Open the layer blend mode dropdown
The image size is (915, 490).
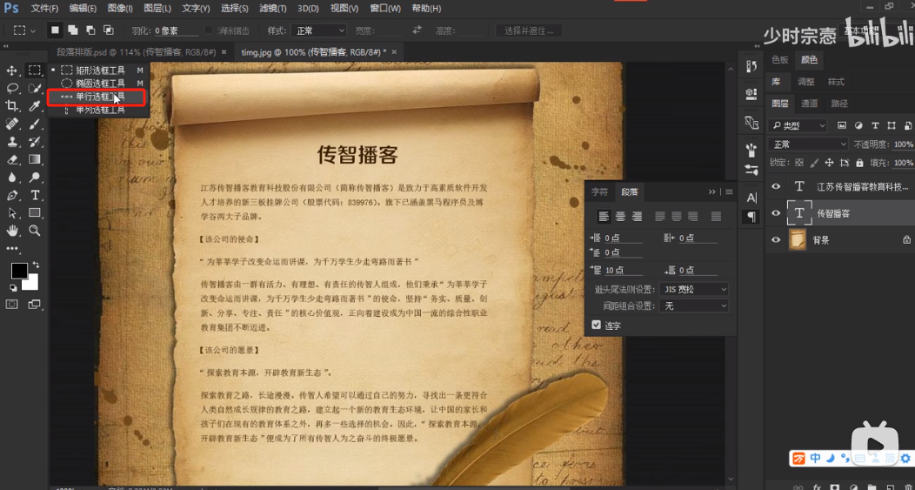[x=808, y=144]
